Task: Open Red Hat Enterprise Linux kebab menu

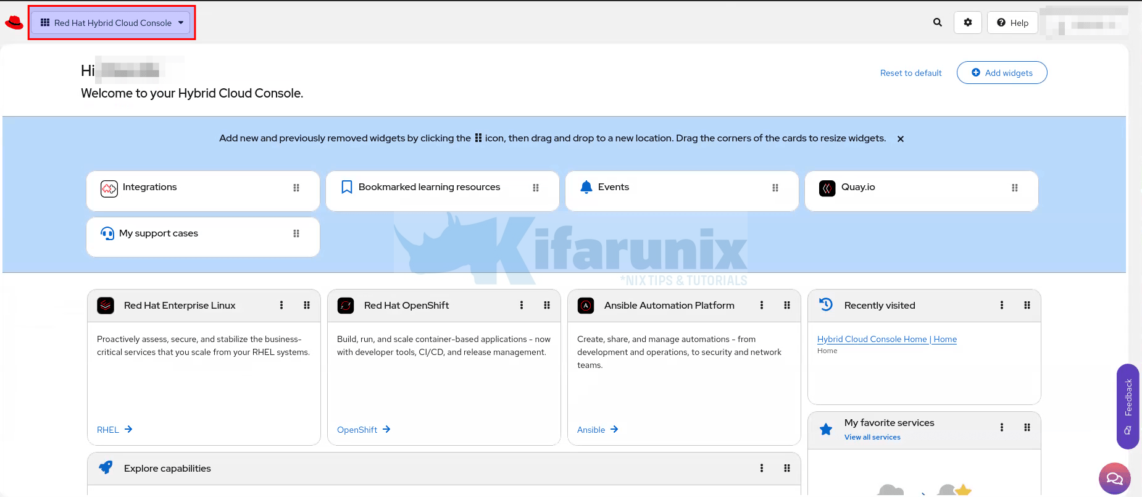Action: (281, 305)
